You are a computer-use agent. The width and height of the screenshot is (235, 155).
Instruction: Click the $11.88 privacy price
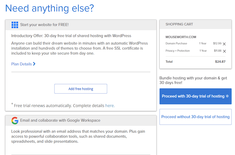coord(217,51)
